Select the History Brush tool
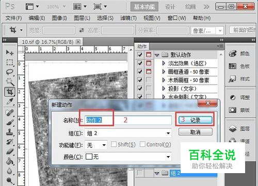Viewport: 258px width, 186px height. coord(10,142)
